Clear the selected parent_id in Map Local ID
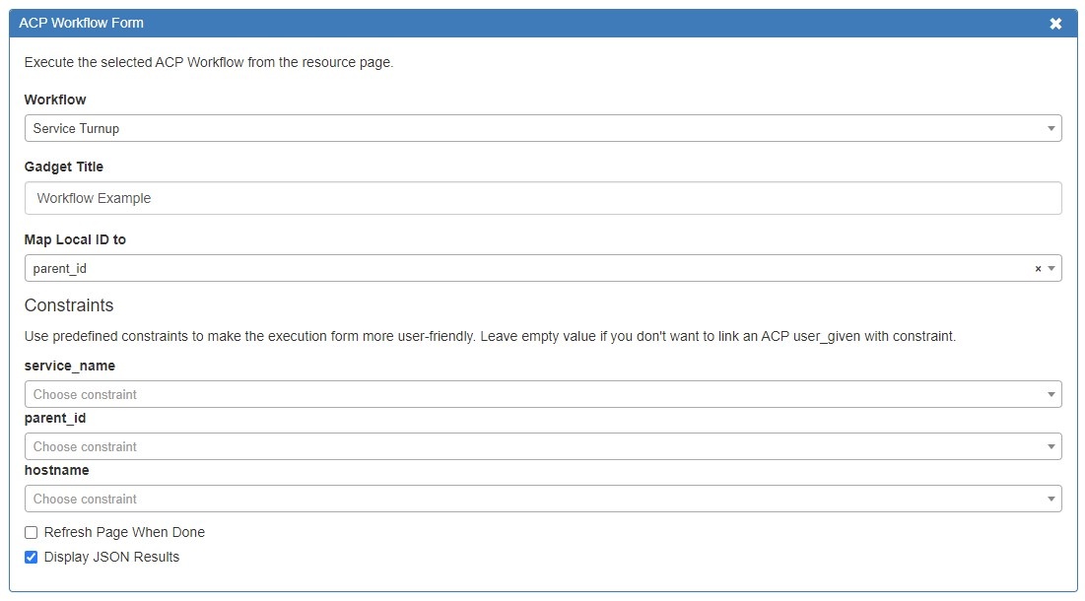This screenshot has width=1085, height=601. click(1038, 269)
